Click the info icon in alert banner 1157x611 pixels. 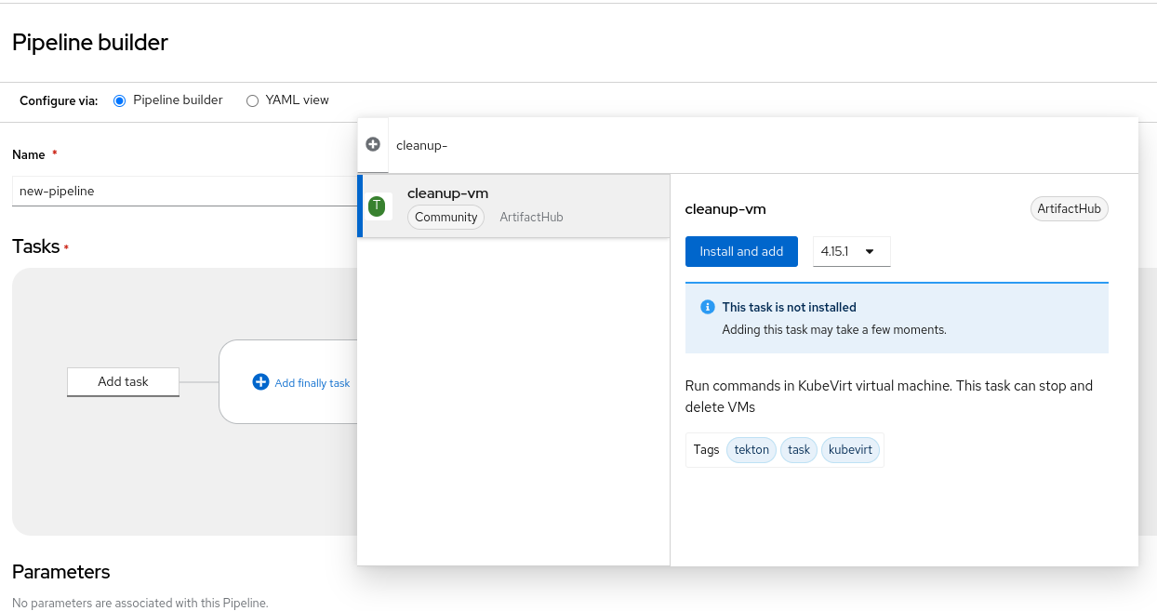point(707,308)
